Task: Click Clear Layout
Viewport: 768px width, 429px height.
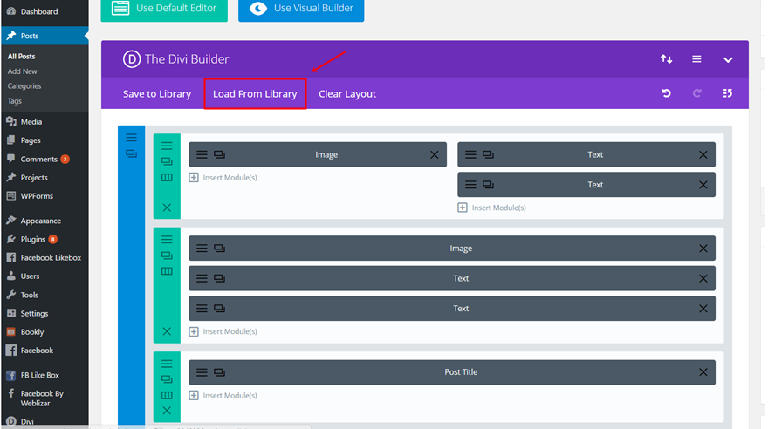Action: point(346,93)
